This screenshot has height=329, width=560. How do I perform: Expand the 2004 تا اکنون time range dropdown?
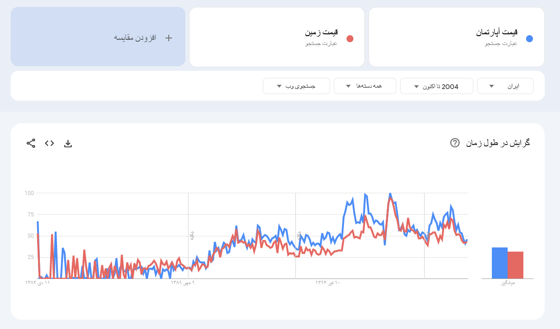tap(436, 86)
